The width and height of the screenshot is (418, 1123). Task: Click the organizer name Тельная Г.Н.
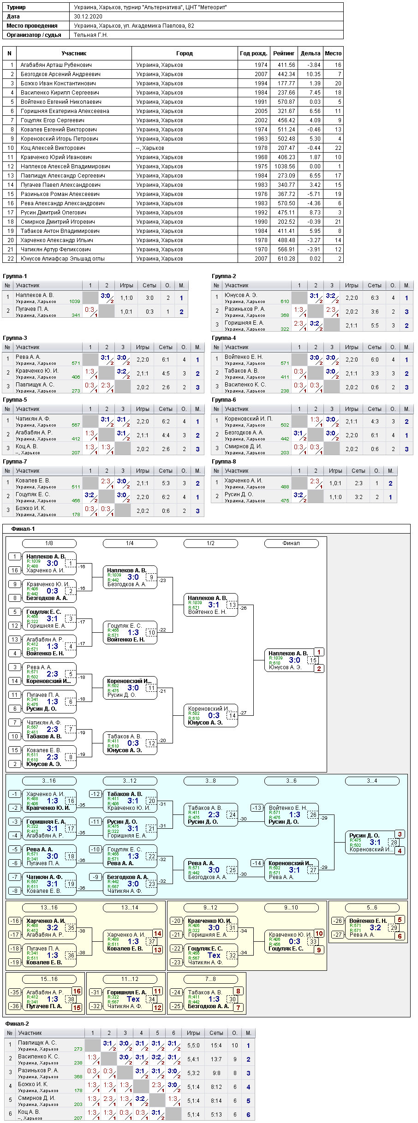click(91, 35)
